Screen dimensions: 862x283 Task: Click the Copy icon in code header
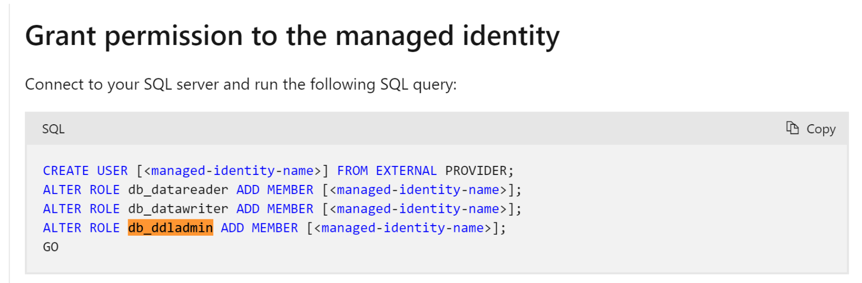pos(792,128)
